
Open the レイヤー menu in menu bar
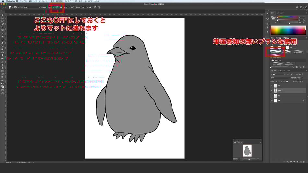[x=45, y=1]
